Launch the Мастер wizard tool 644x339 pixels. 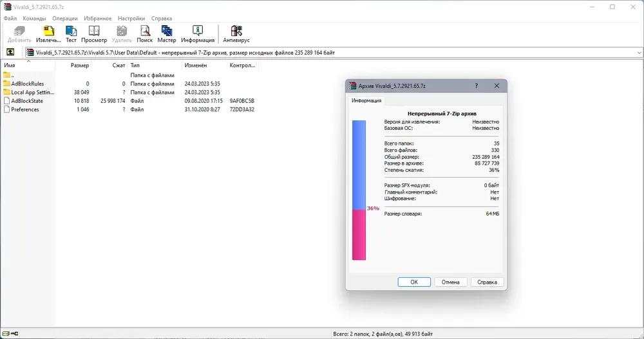[x=167, y=34]
